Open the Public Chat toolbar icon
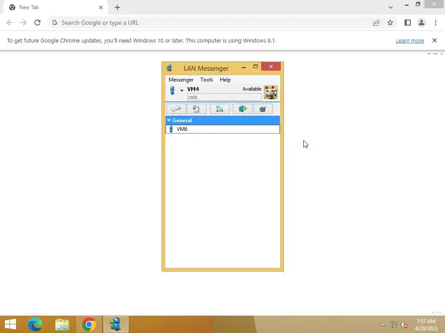Screen dimensions: 445x333 263,109
